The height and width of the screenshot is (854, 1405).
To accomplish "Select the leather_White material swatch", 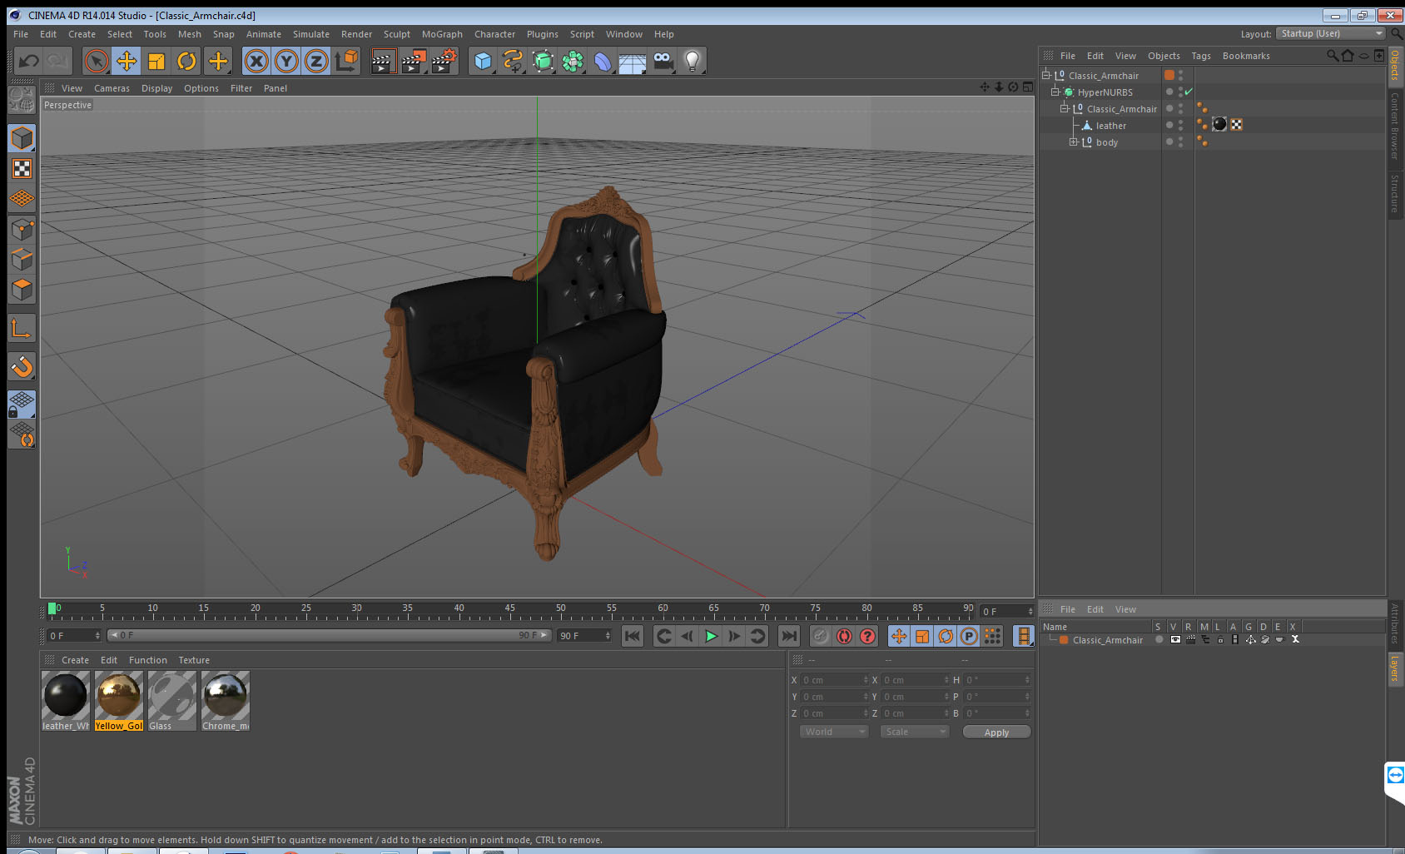I will pyautogui.click(x=66, y=702).
